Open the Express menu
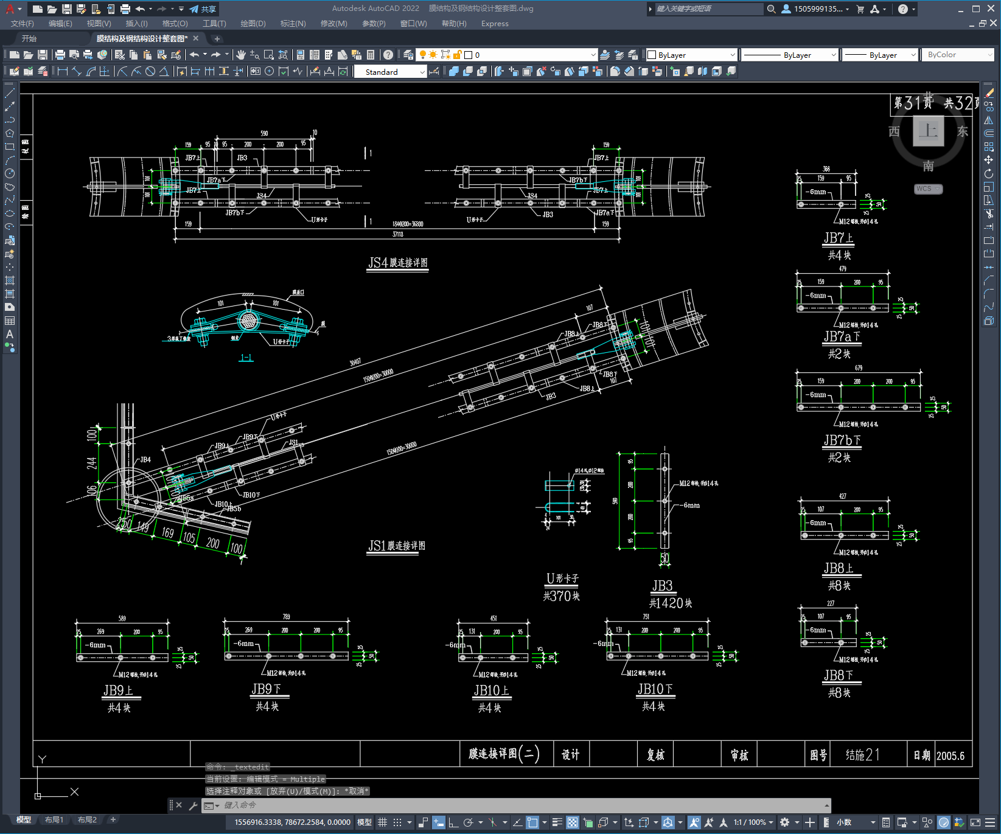 (495, 24)
